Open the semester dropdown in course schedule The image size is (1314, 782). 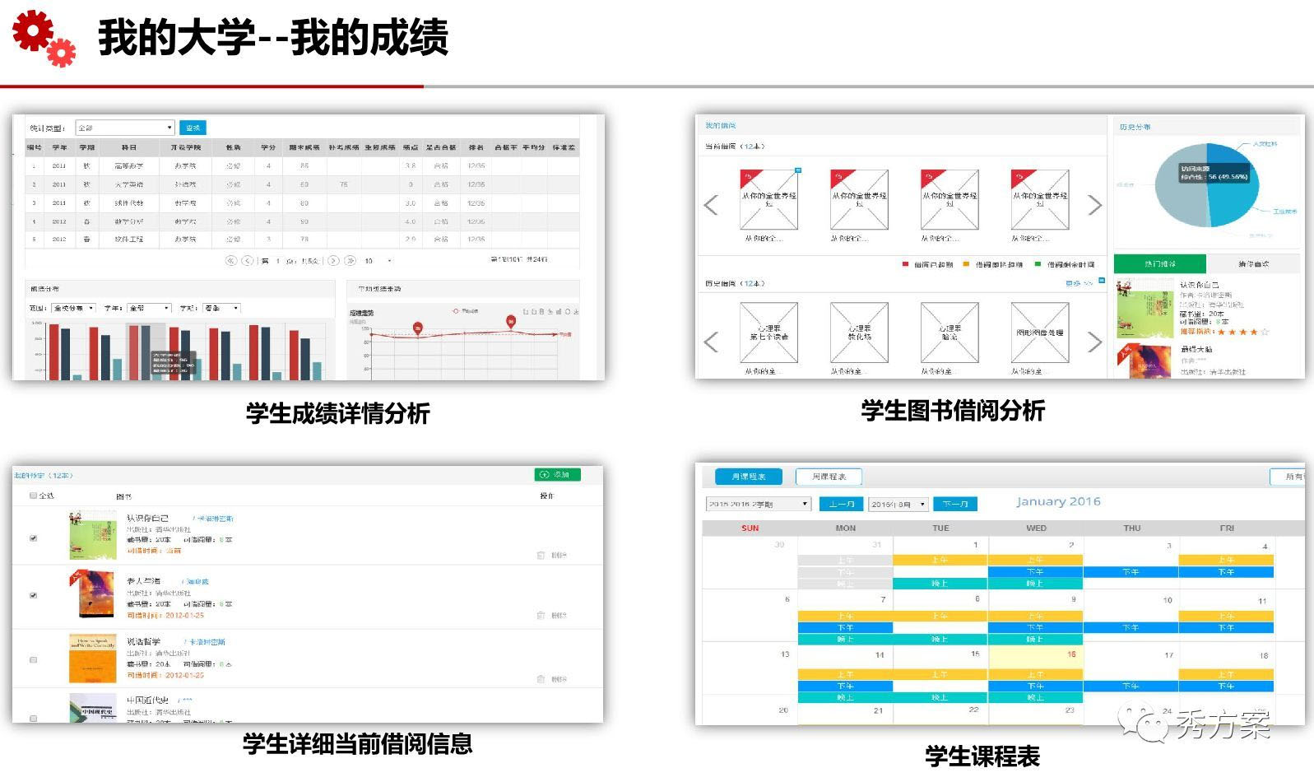pos(758,504)
